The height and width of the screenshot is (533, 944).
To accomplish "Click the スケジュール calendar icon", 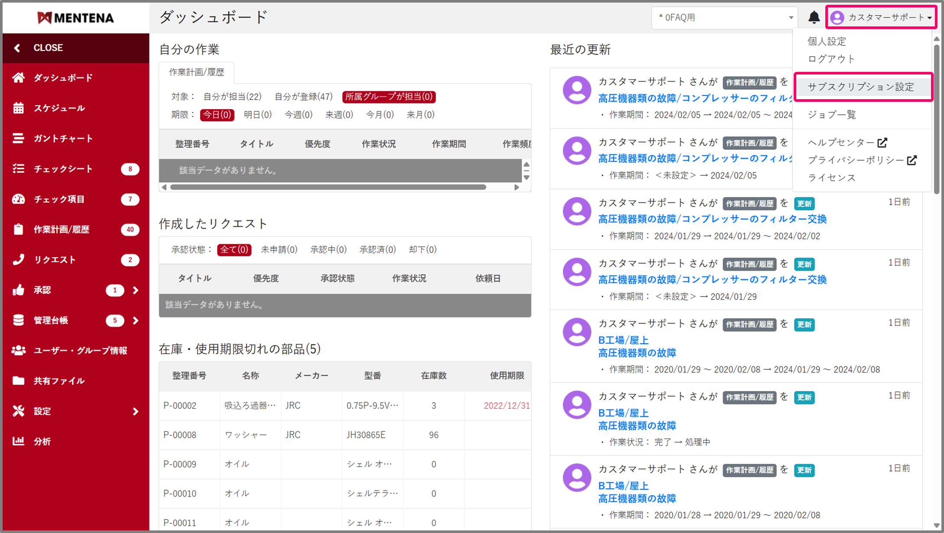I will pyautogui.click(x=18, y=108).
